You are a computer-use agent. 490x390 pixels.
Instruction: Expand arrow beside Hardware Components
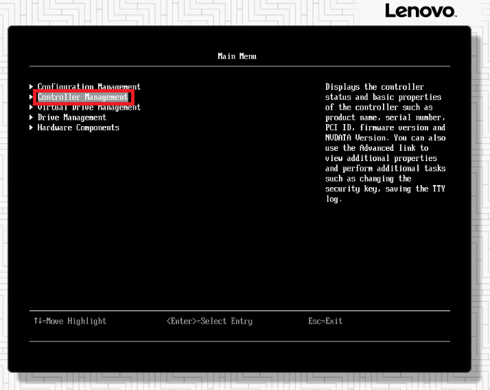click(x=32, y=127)
